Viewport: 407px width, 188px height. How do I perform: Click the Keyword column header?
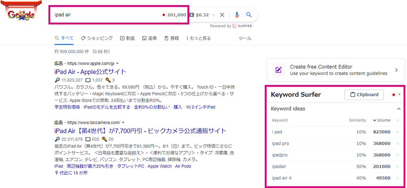coord(280,120)
